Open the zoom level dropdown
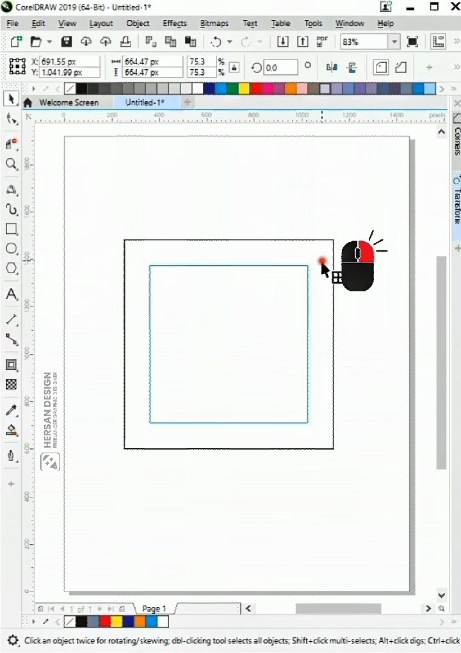This screenshot has height=653, width=461. (x=394, y=42)
